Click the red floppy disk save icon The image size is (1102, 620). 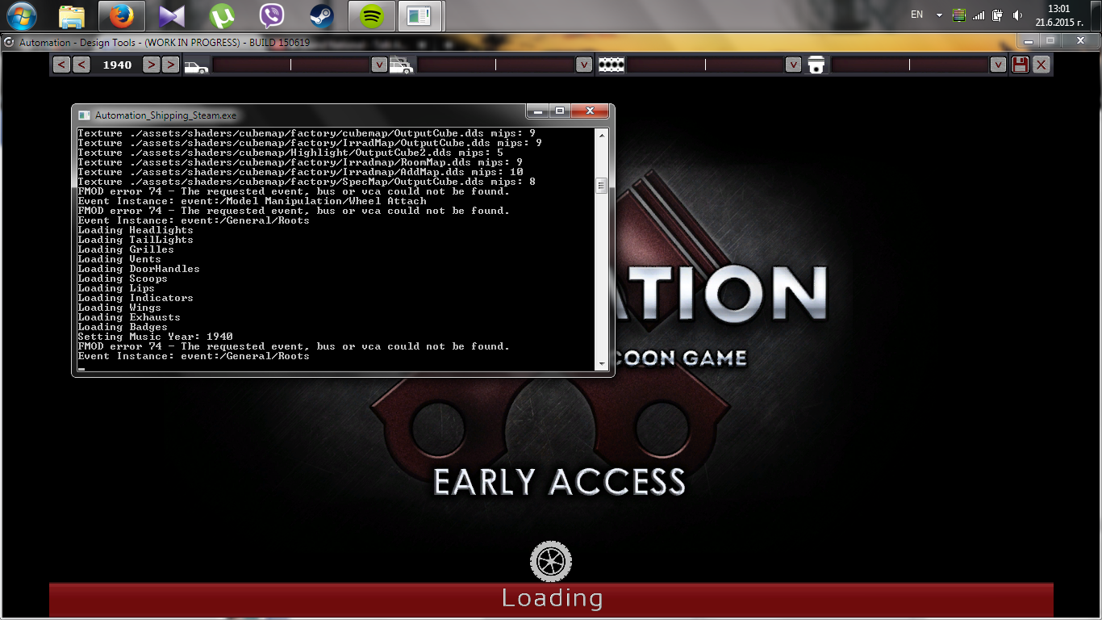point(1020,65)
